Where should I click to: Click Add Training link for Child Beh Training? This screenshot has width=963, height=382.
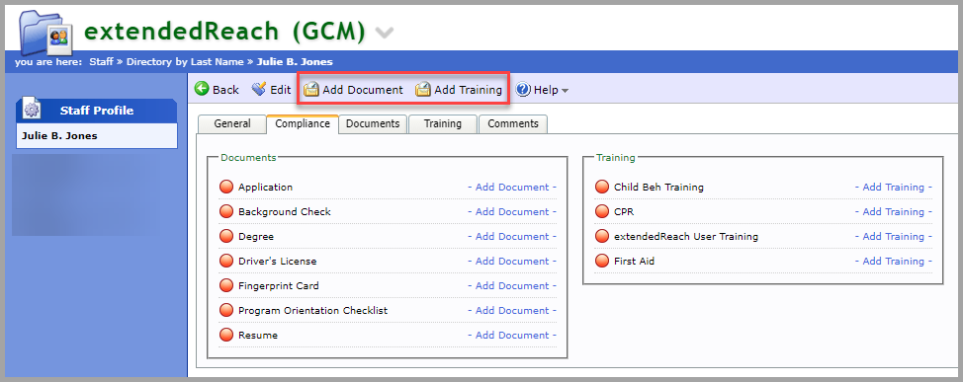click(x=894, y=187)
